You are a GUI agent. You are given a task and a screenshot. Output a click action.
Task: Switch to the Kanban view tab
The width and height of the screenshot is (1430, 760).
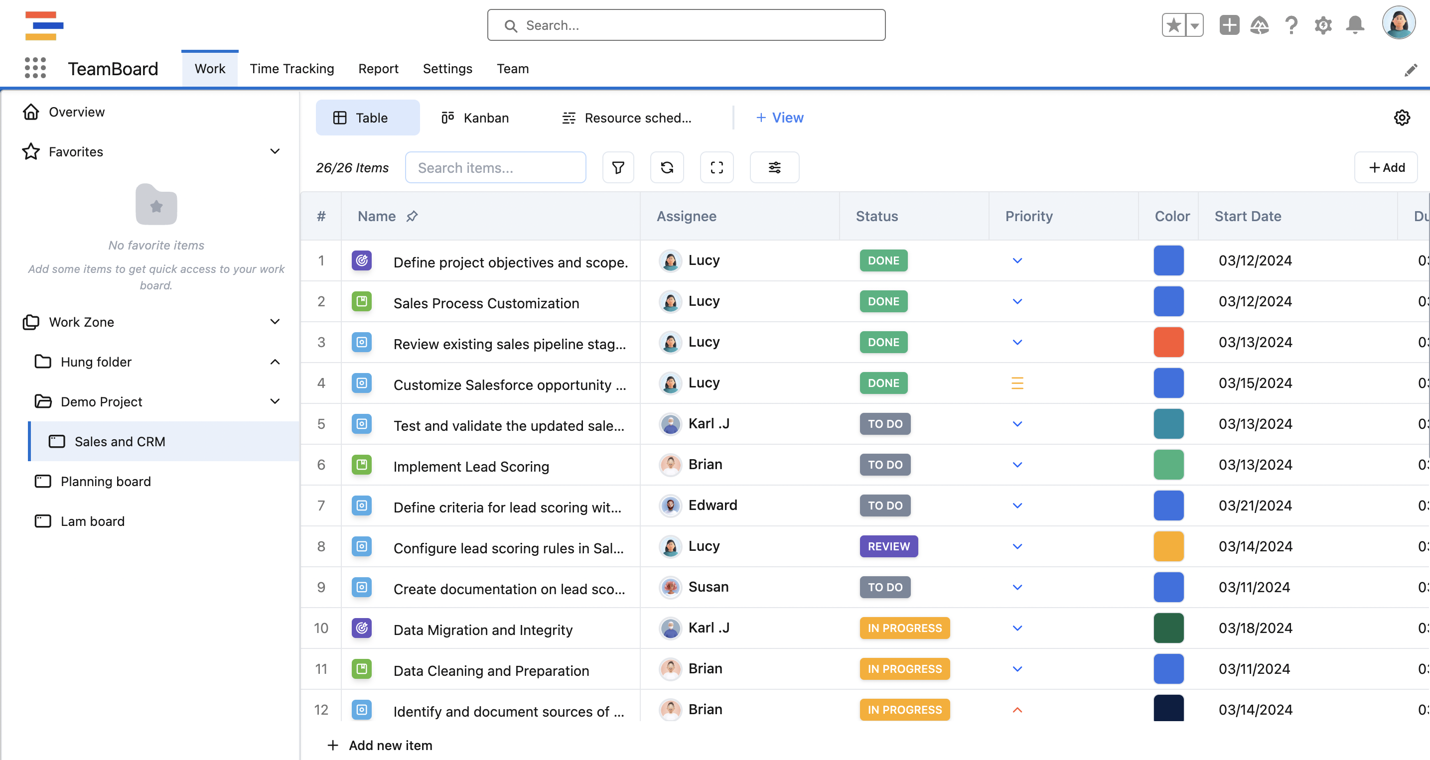475,118
